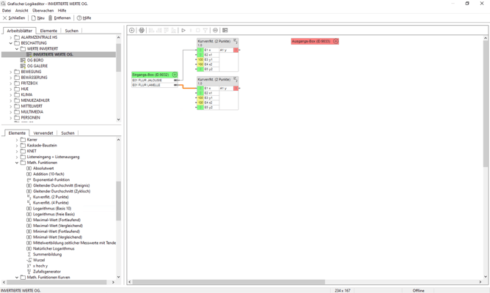This screenshot has height=293, width=490.
Task: Select INVERTIERTE WERTE OG. worksheet
Action: 59,55
